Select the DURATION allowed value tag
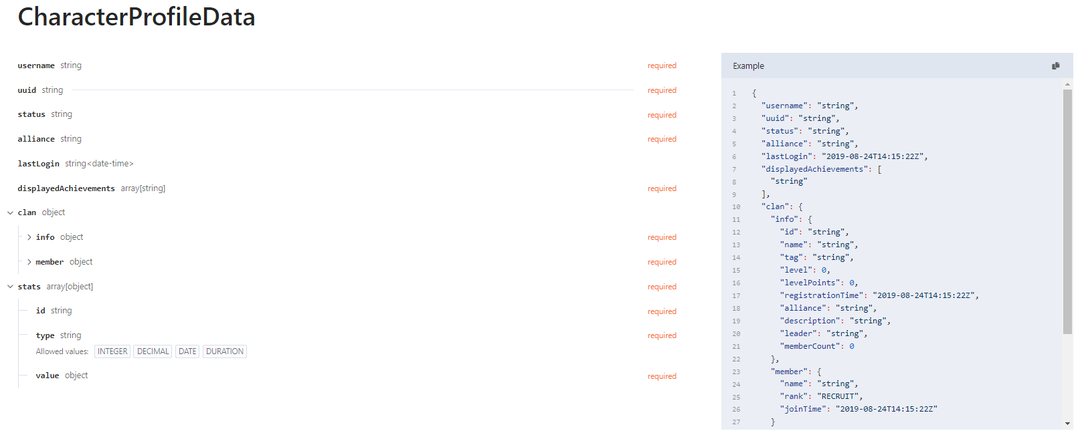1086x441 pixels. [x=225, y=351]
